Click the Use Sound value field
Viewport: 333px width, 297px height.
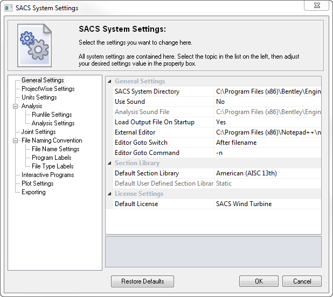[267, 102]
